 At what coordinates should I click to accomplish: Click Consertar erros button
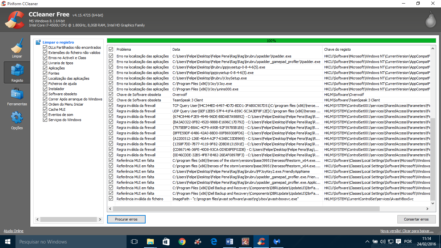click(416, 219)
